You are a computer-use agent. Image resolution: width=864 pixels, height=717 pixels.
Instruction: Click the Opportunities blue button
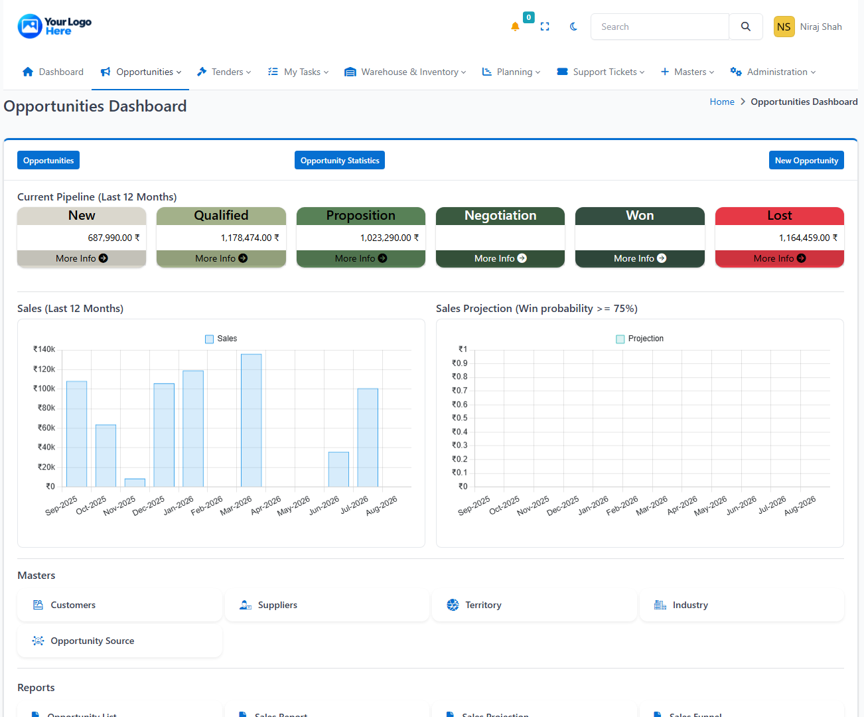pyautogui.click(x=48, y=161)
